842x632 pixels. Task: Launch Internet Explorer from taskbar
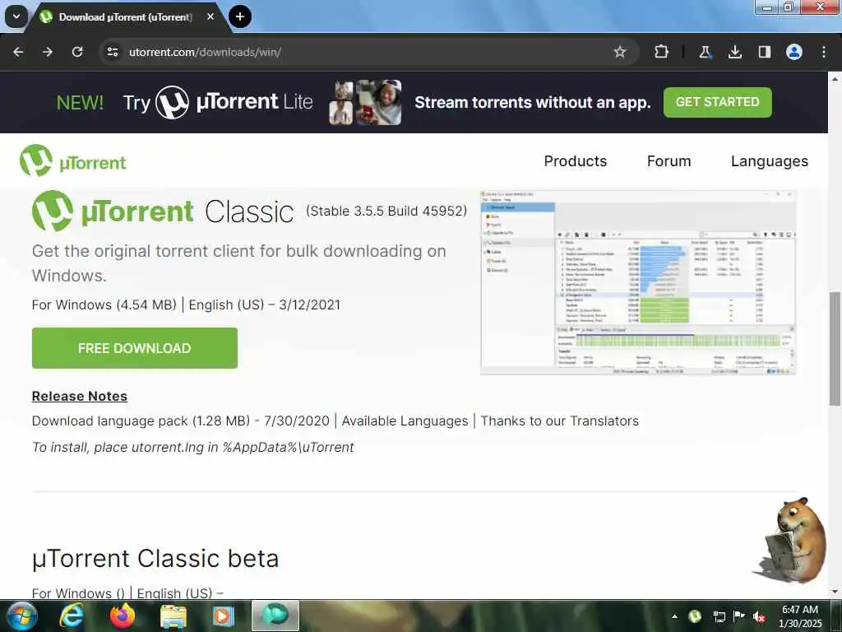pos(72,616)
